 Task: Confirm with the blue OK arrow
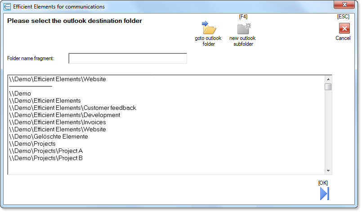[x=324, y=193]
